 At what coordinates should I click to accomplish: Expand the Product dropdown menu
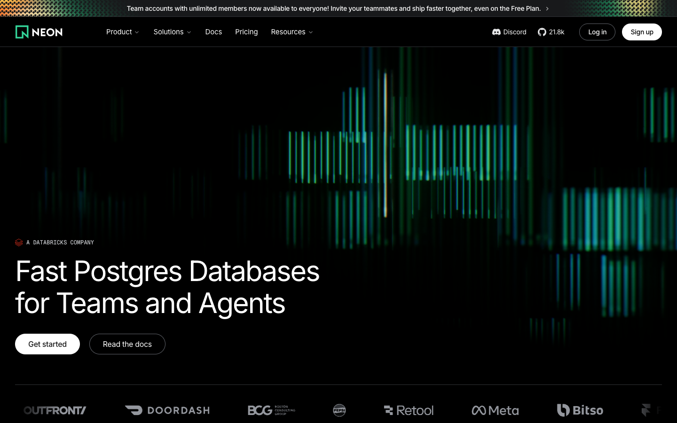tap(123, 32)
